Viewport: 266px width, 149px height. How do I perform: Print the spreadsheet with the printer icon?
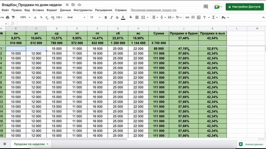click(7, 17)
